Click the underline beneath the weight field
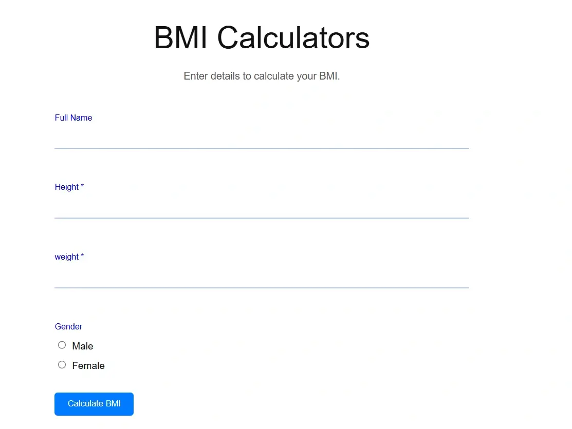This screenshot has width=572, height=429. point(261,288)
